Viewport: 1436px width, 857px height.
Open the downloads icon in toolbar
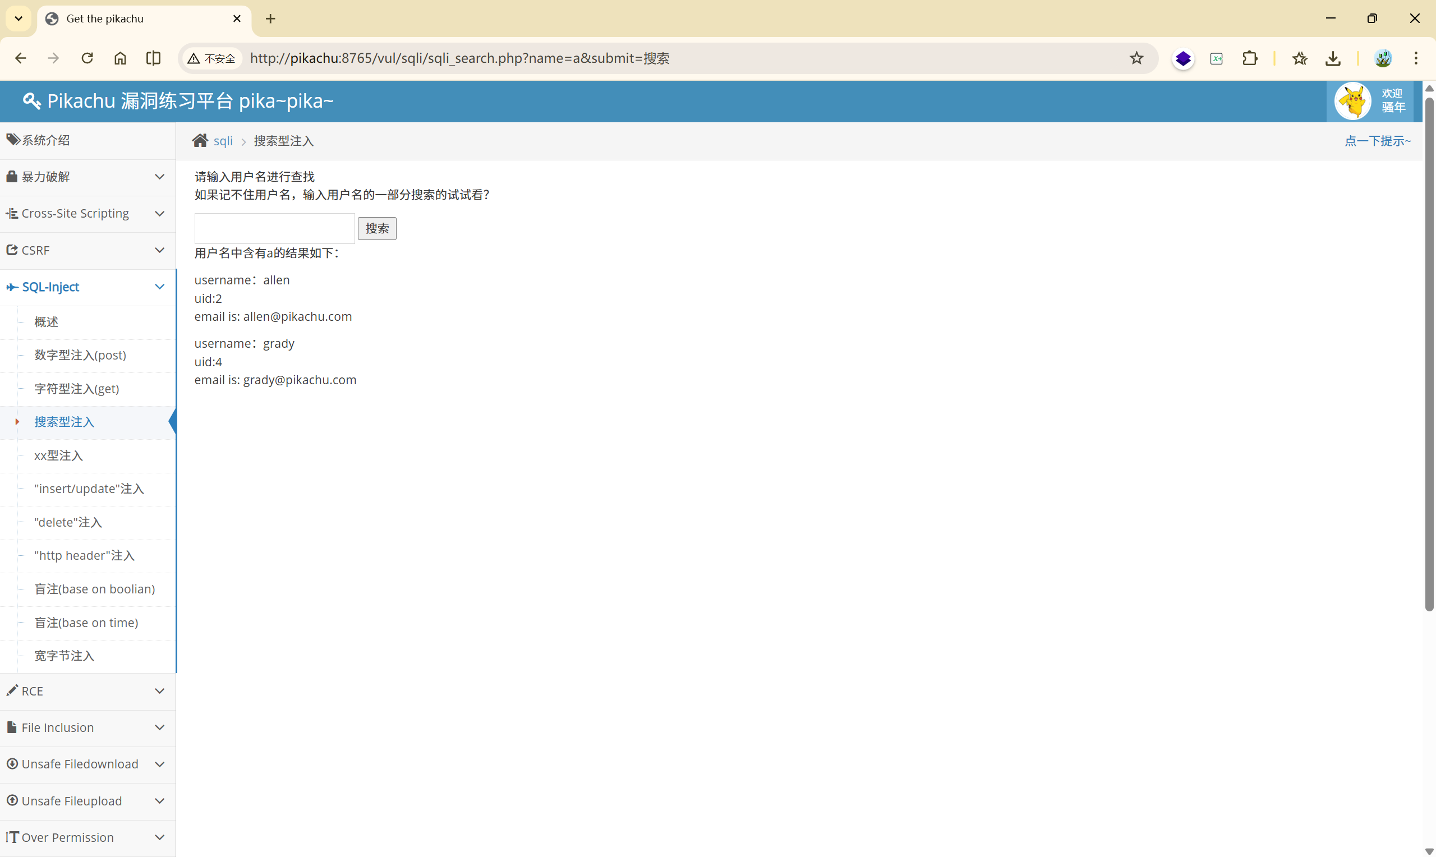[1333, 58]
